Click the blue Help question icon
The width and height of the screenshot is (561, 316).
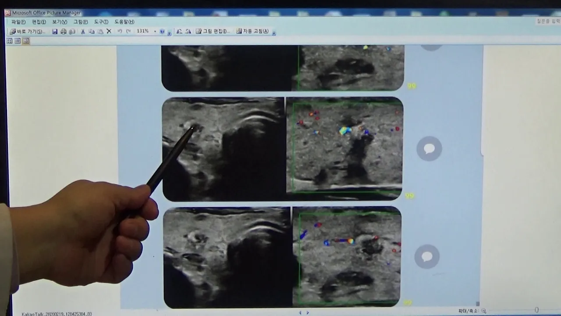(x=162, y=32)
